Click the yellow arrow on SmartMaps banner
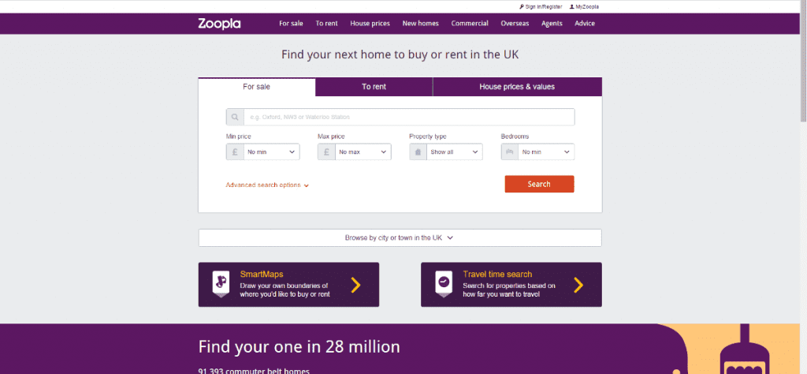This screenshot has height=374, width=807. [x=355, y=285]
